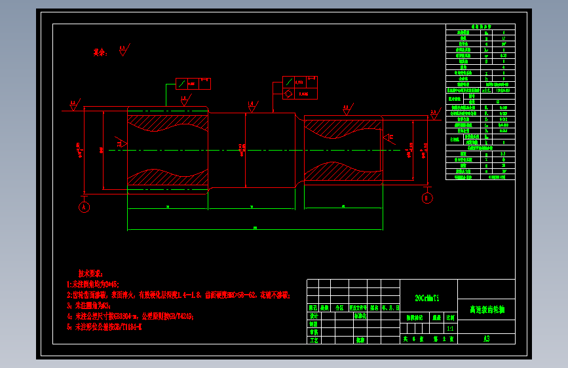This screenshot has width=568, height=368.
Task: Click the right hatched lower gear section
Action: (343, 172)
